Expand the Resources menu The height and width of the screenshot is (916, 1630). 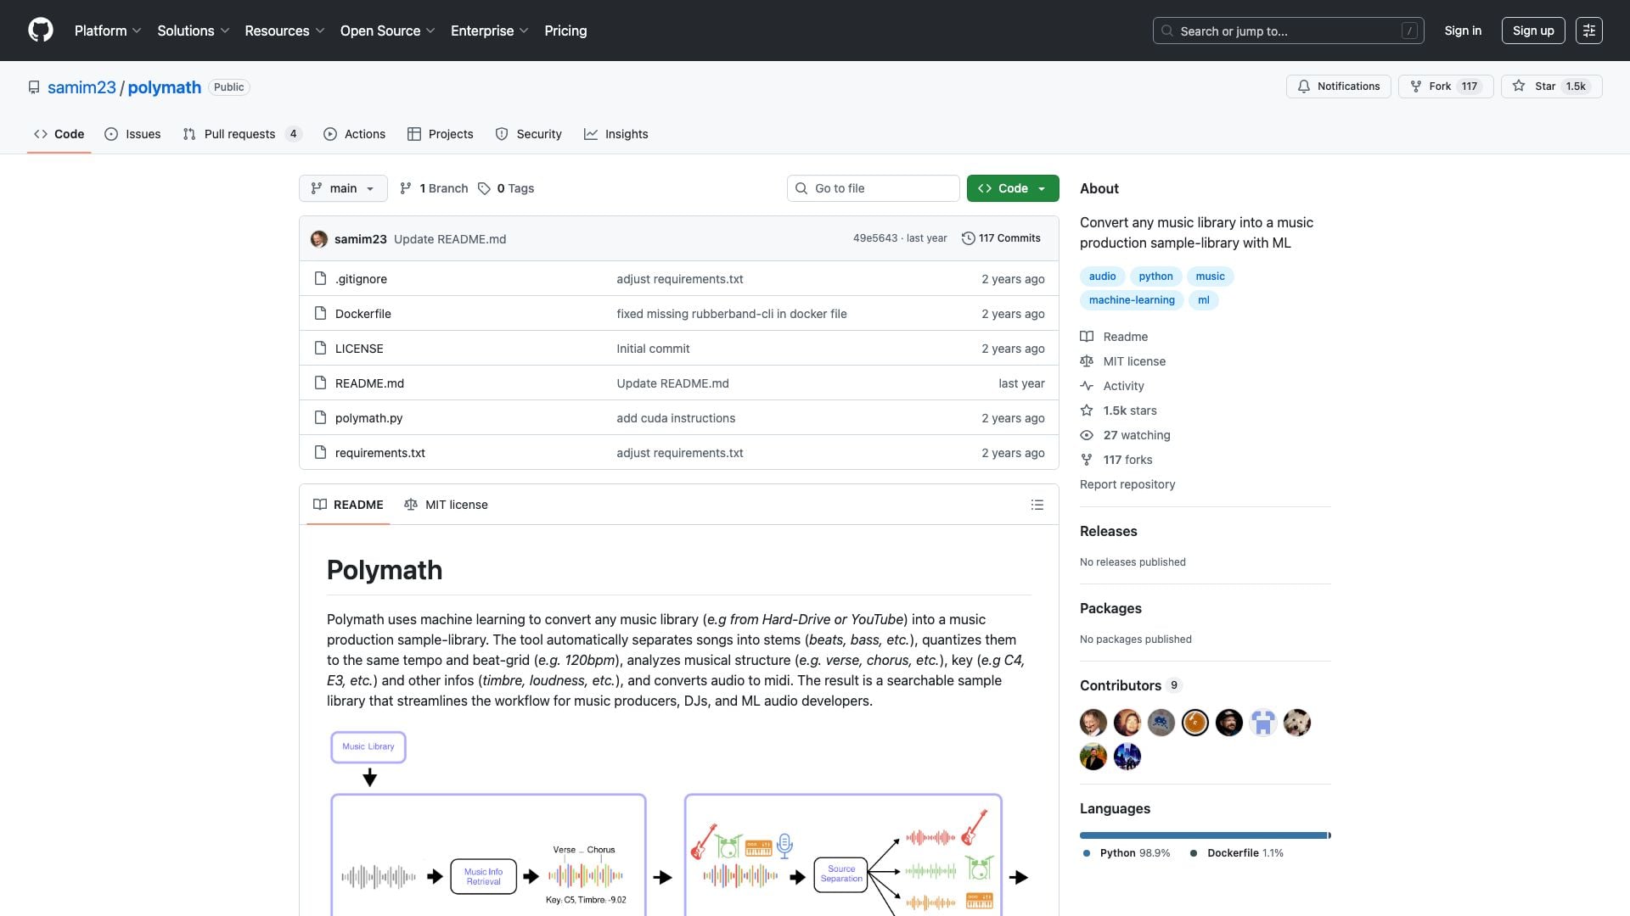tap(284, 31)
